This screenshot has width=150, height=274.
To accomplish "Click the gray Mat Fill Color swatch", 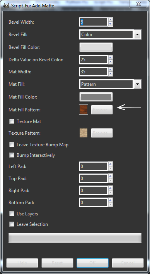I will (96, 97).
